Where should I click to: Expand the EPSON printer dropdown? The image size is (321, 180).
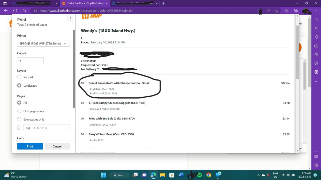tap(43, 43)
